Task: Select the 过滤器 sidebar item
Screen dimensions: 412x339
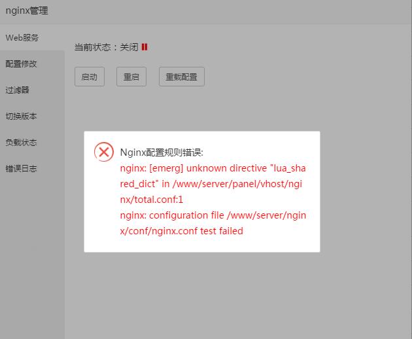Action: [x=32, y=90]
